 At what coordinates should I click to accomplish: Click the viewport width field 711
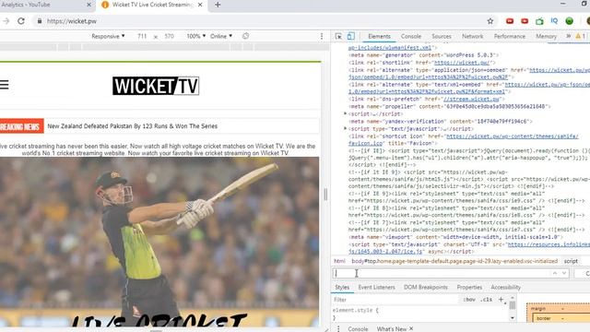click(x=142, y=36)
